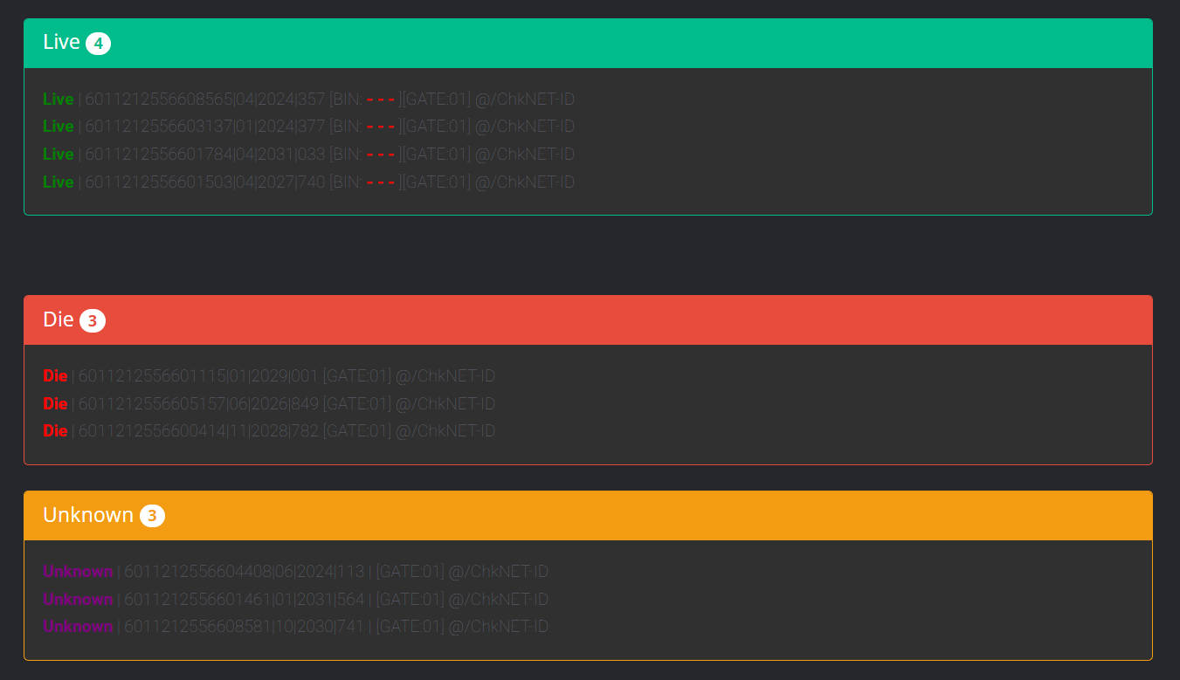Image resolution: width=1180 pixels, height=680 pixels.
Task: Click @/ChkNET-ID in Live row ending 357
Action: (525, 100)
